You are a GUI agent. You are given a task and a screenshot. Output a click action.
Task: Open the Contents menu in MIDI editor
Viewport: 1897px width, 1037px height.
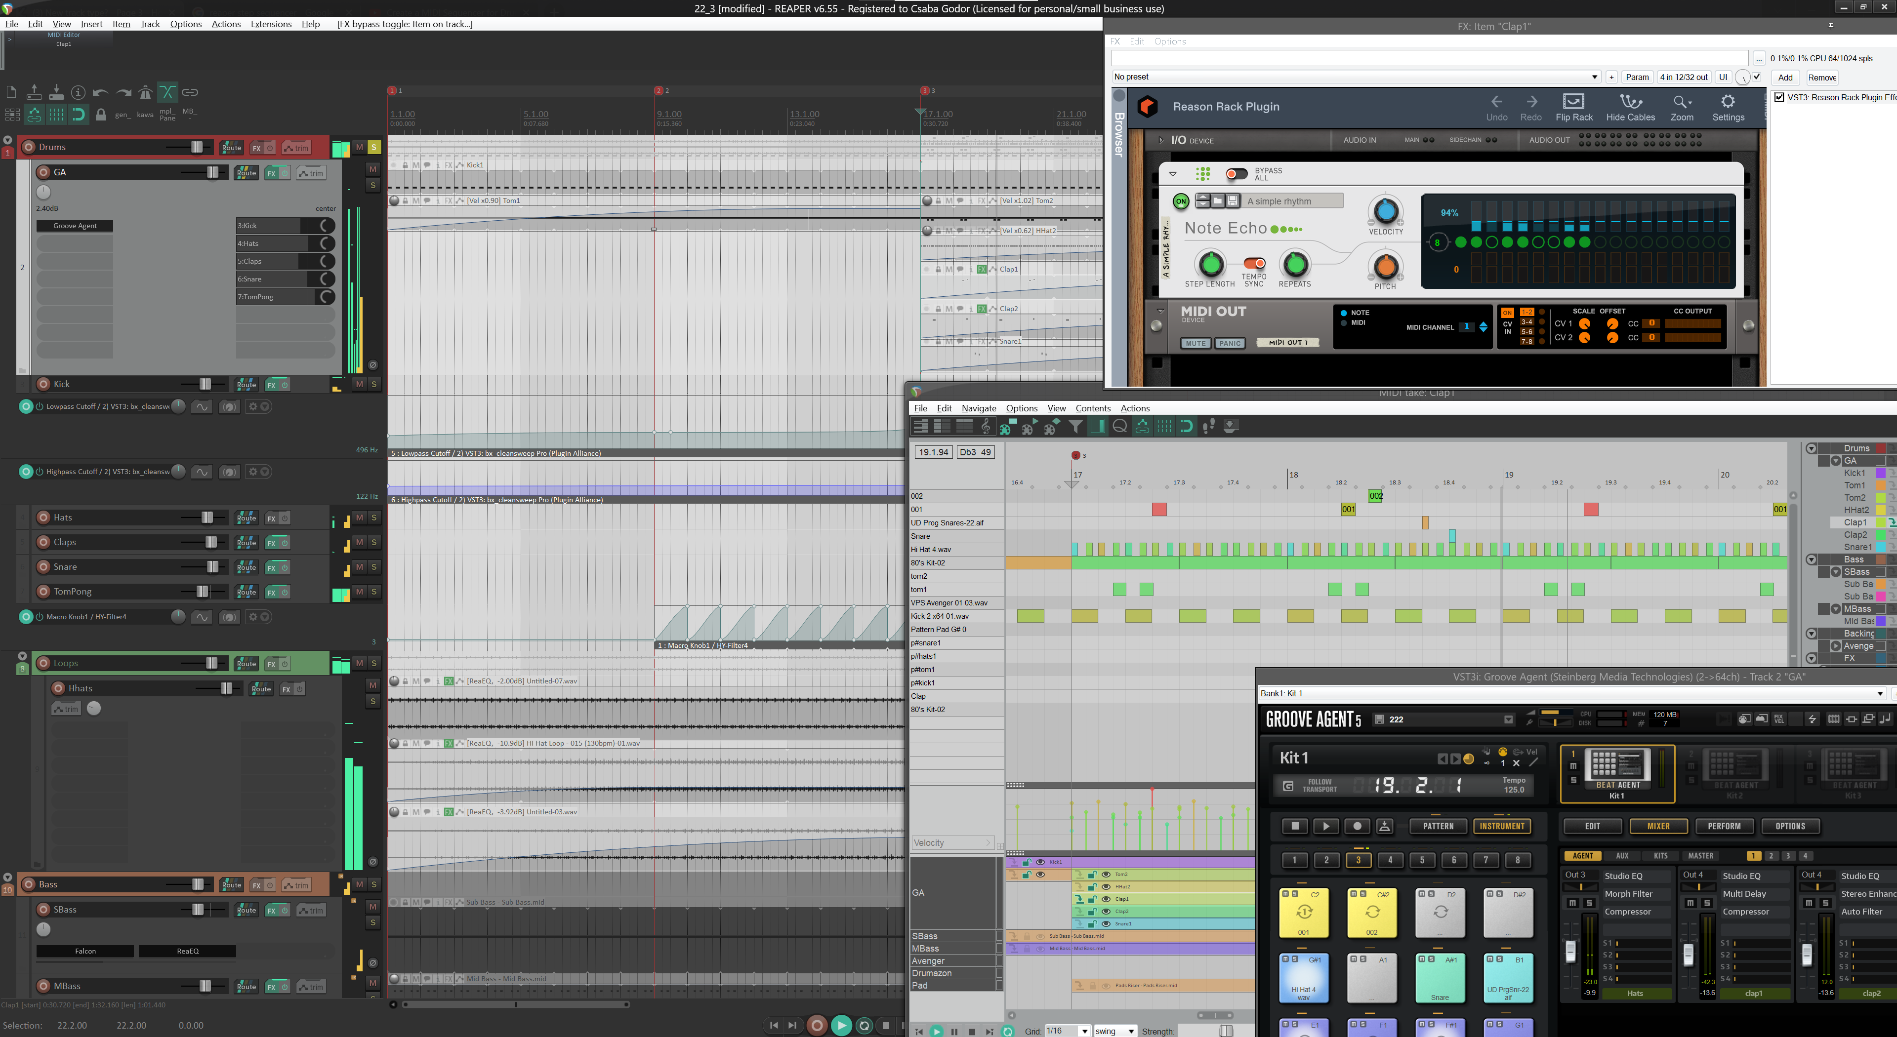(1093, 408)
